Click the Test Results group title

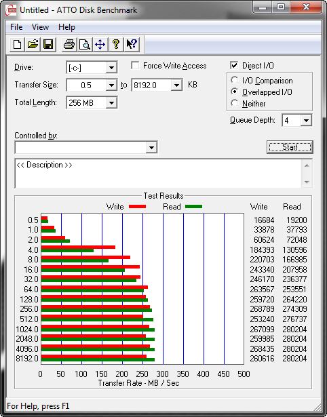163,196
